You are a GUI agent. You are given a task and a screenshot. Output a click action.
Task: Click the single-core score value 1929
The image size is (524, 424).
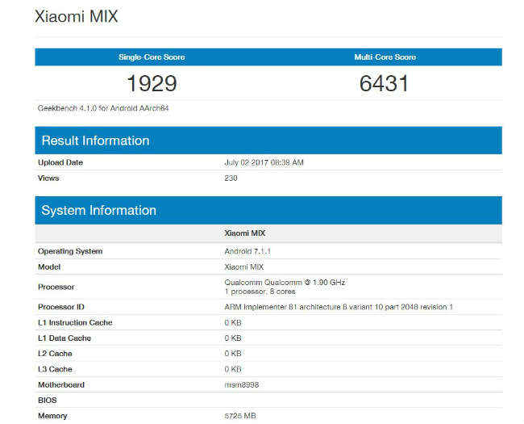(x=152, y=83)
